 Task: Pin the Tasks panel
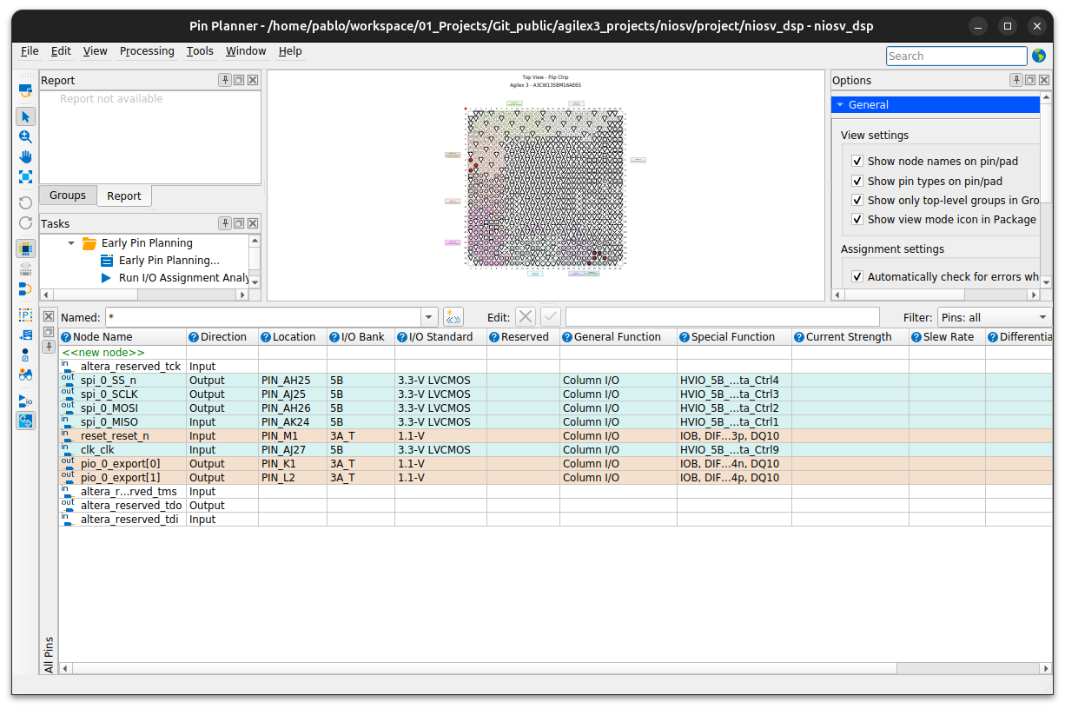[x=225, y=223]
